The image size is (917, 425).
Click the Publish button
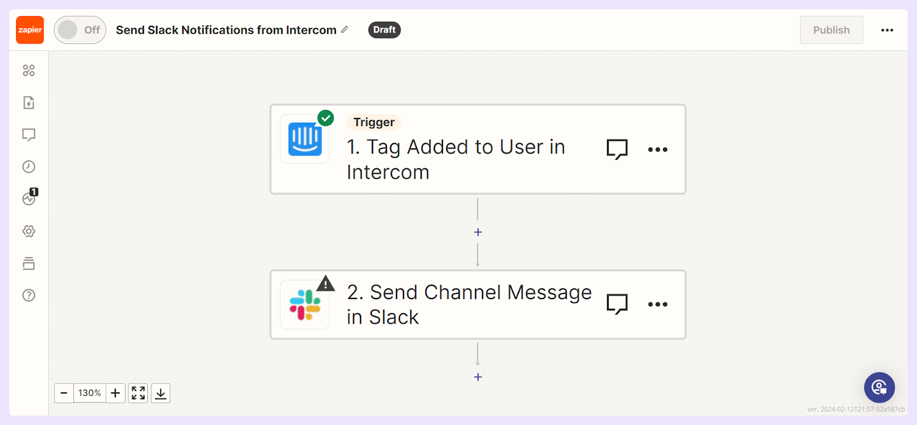click(831, 30)
